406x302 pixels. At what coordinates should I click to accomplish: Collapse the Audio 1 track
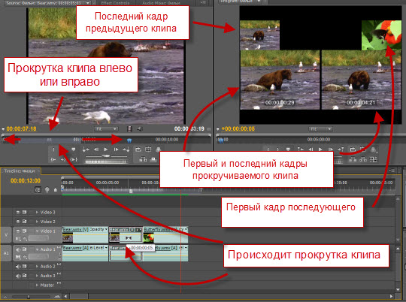pyautogui.click(x=37, y=249)
